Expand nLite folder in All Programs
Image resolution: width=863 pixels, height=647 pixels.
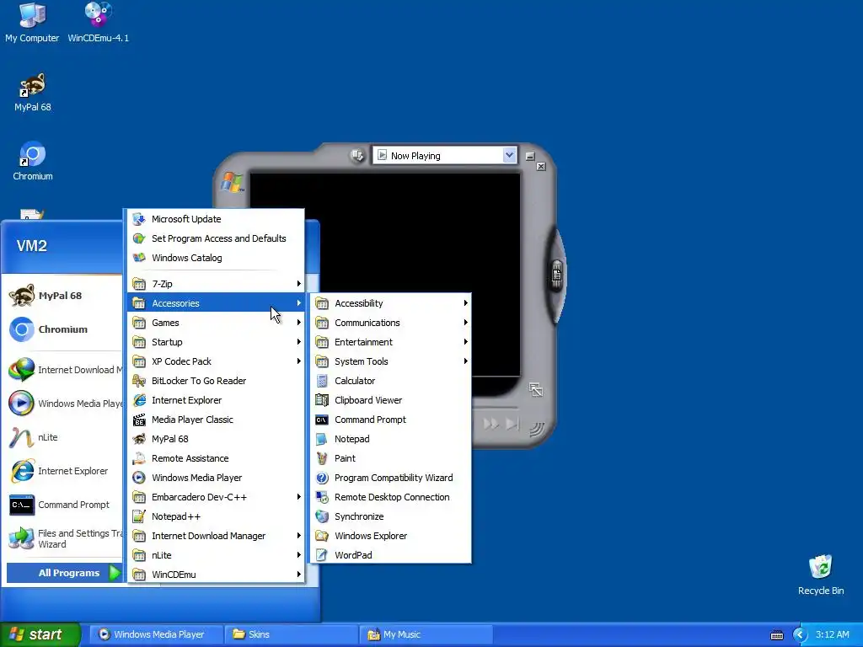coord(217,555)
